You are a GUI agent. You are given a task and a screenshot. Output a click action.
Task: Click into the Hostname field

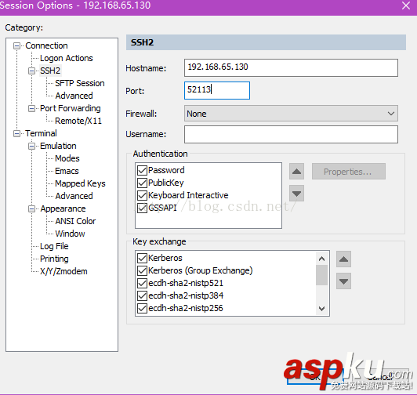(x=291, y=68)
